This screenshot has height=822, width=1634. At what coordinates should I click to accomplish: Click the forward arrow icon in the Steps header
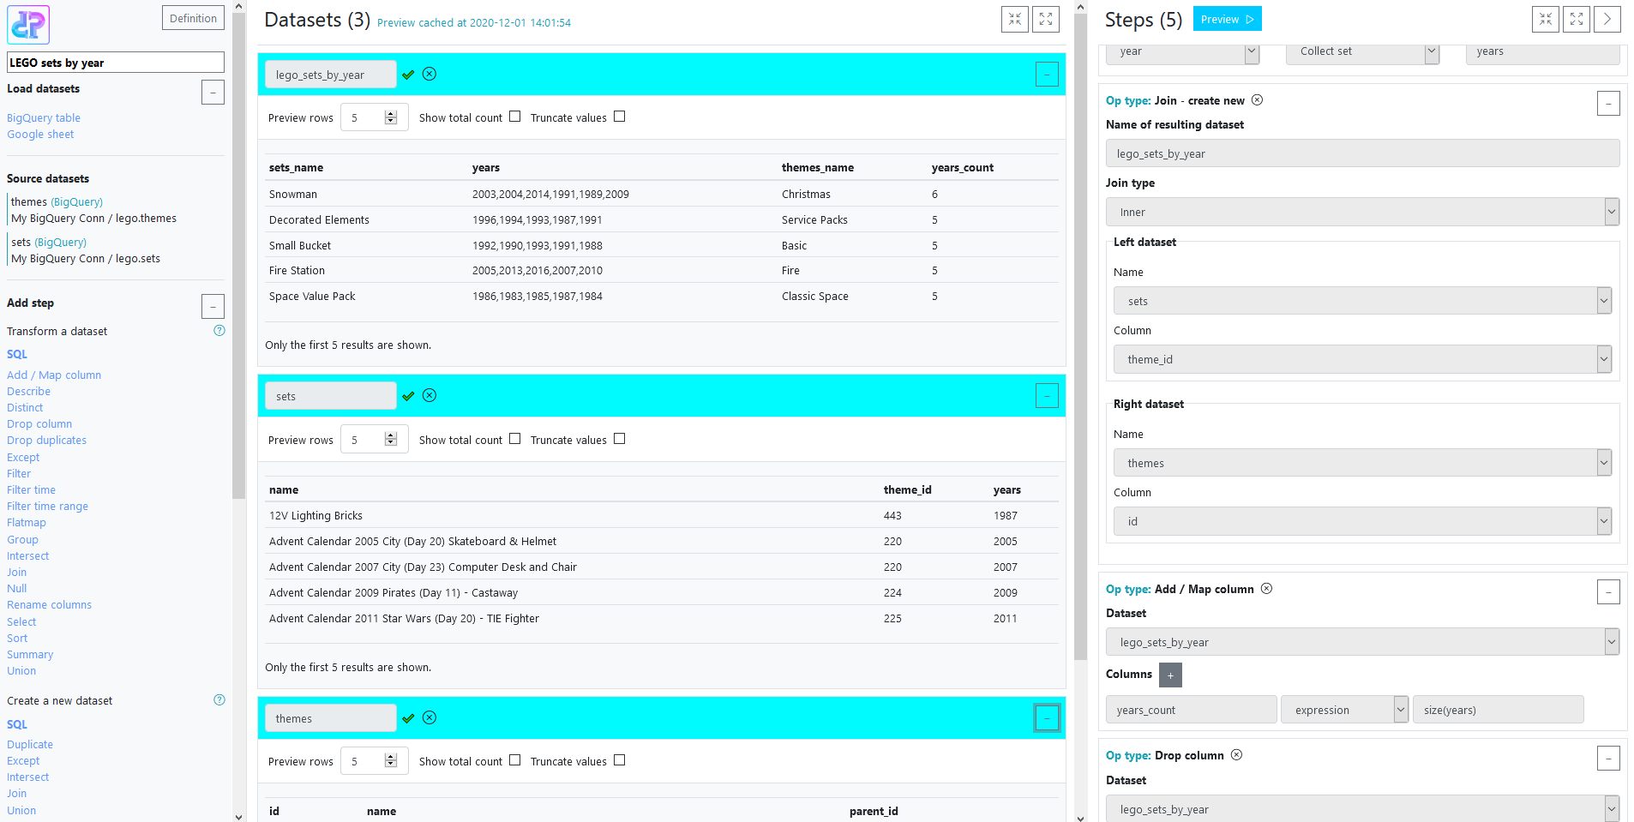coord(1607,18)
